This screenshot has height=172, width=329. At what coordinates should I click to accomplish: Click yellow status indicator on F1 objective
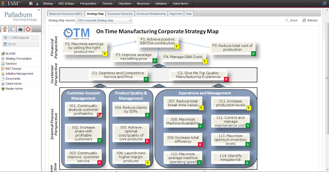(x=177, y=47)
